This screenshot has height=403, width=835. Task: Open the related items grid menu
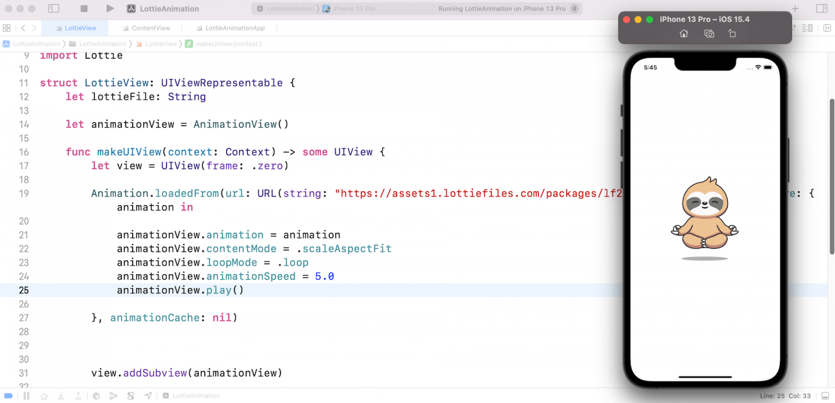[6, 28]
